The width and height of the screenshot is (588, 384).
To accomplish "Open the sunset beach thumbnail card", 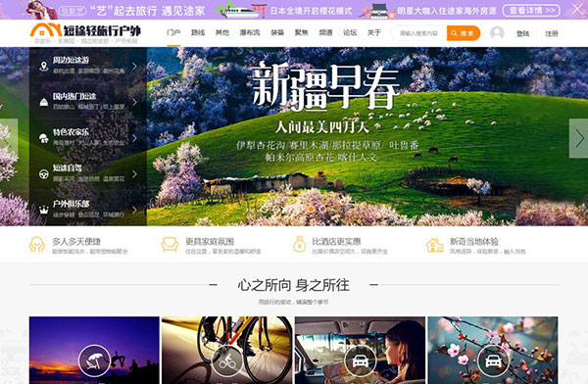I will click(x=94, y=351).
